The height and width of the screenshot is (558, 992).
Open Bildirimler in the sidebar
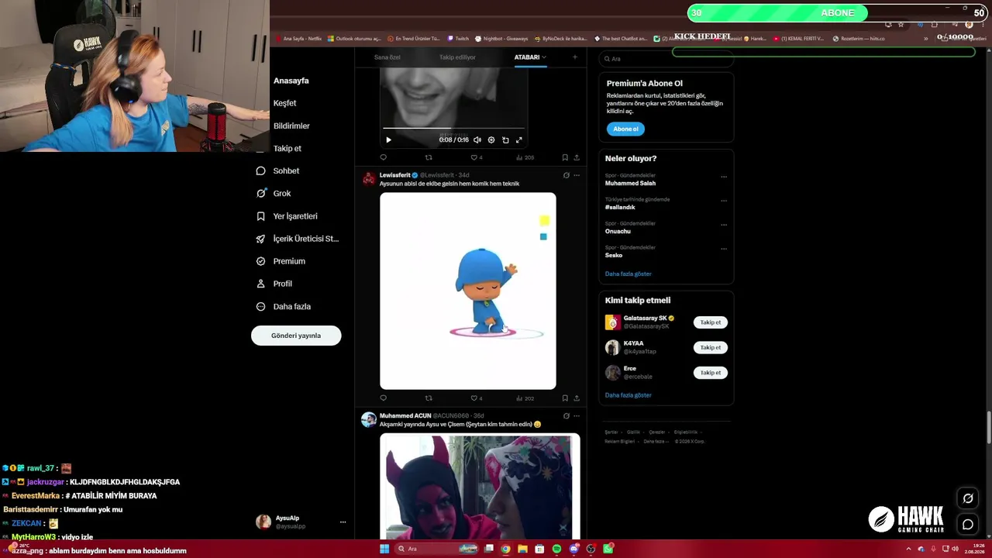(291, 126)
